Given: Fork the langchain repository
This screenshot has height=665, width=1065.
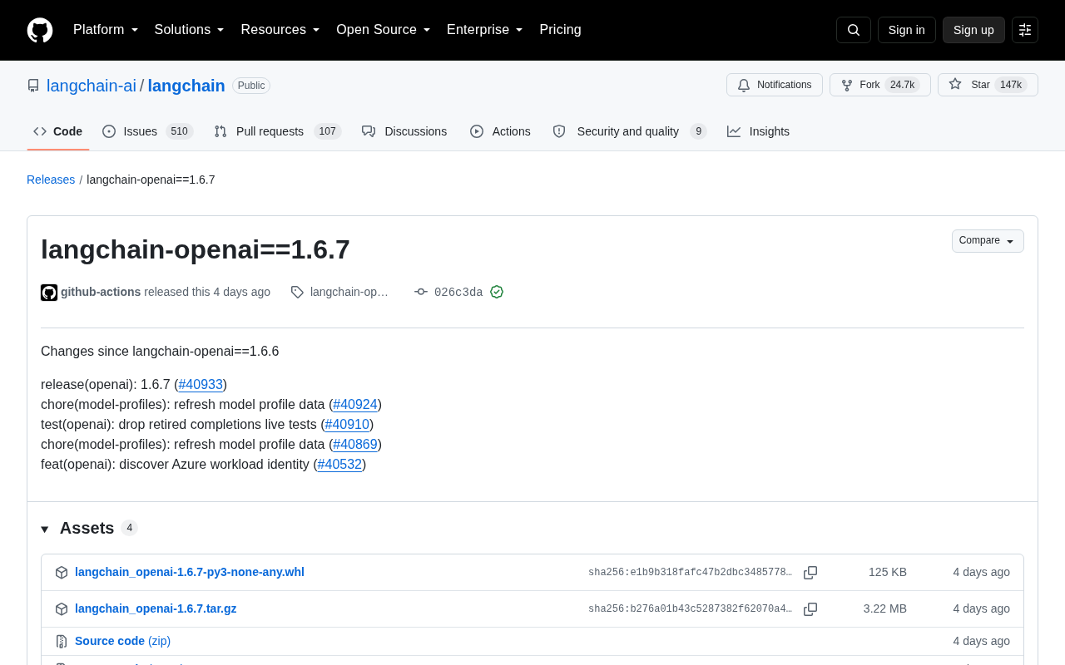Looking at the screenshot, I should [x=880, y=85].
